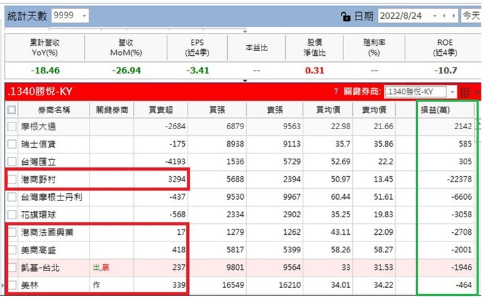This screenshot has width=484, height=298.
Task: Click the 今天 button
Action: [471, 15]
